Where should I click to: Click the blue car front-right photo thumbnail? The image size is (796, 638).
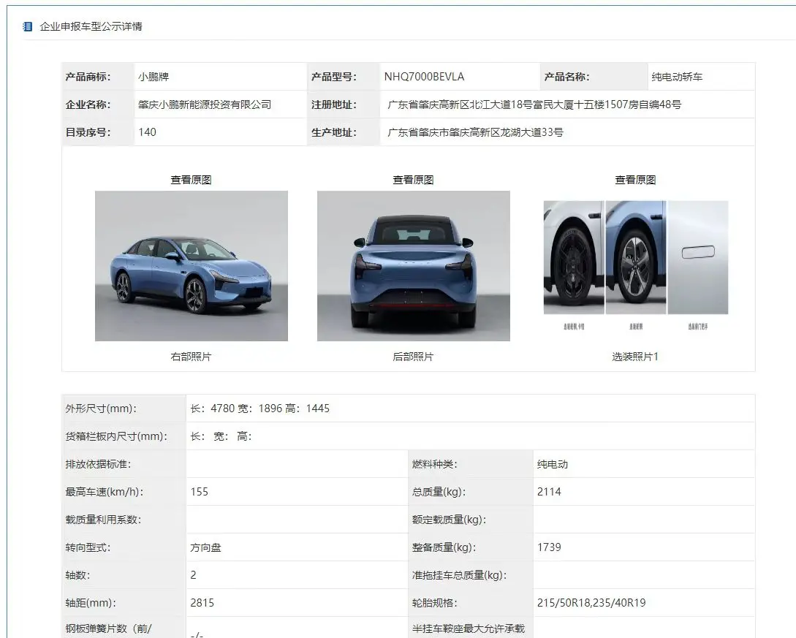(191, 266)
